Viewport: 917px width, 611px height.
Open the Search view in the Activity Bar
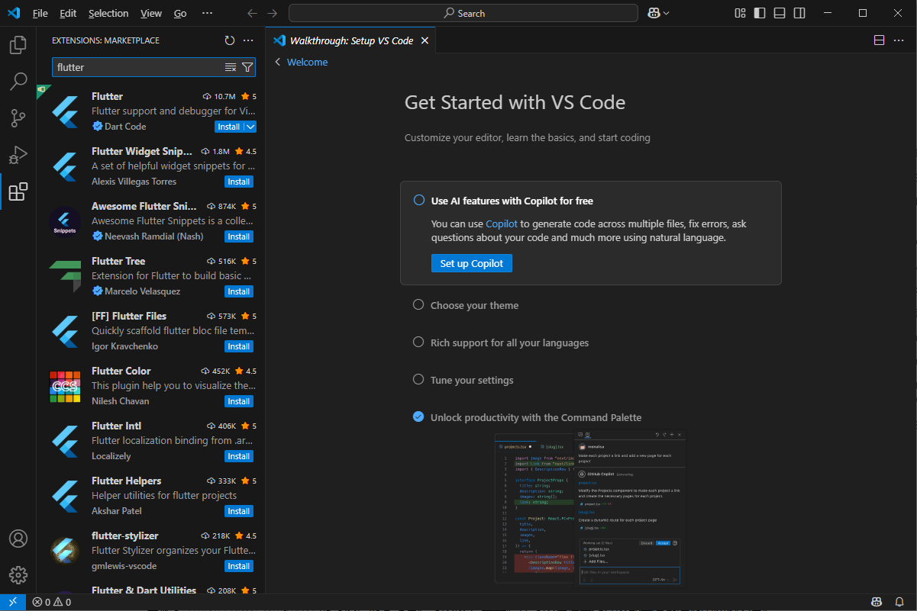(x=18, y=81)
